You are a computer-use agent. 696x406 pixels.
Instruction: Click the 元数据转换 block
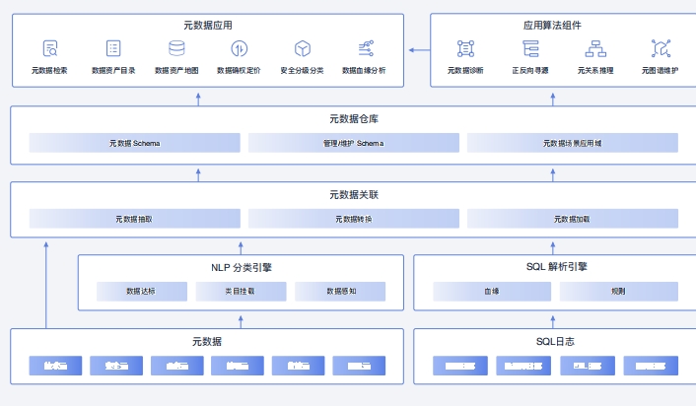click(353, 219)
